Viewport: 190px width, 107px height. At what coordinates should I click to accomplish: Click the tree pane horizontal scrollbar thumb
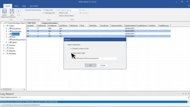pyautogui.click(x=7, y=89)
